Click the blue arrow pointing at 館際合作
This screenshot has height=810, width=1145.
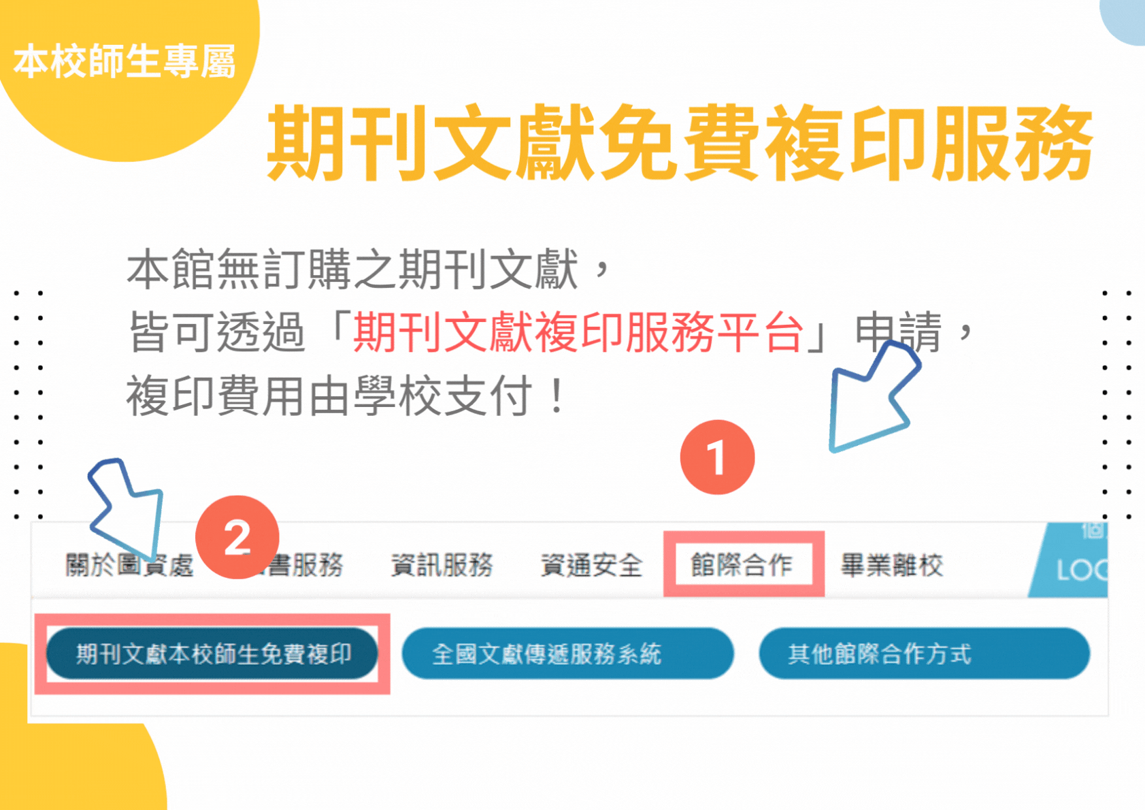(874, 398)
